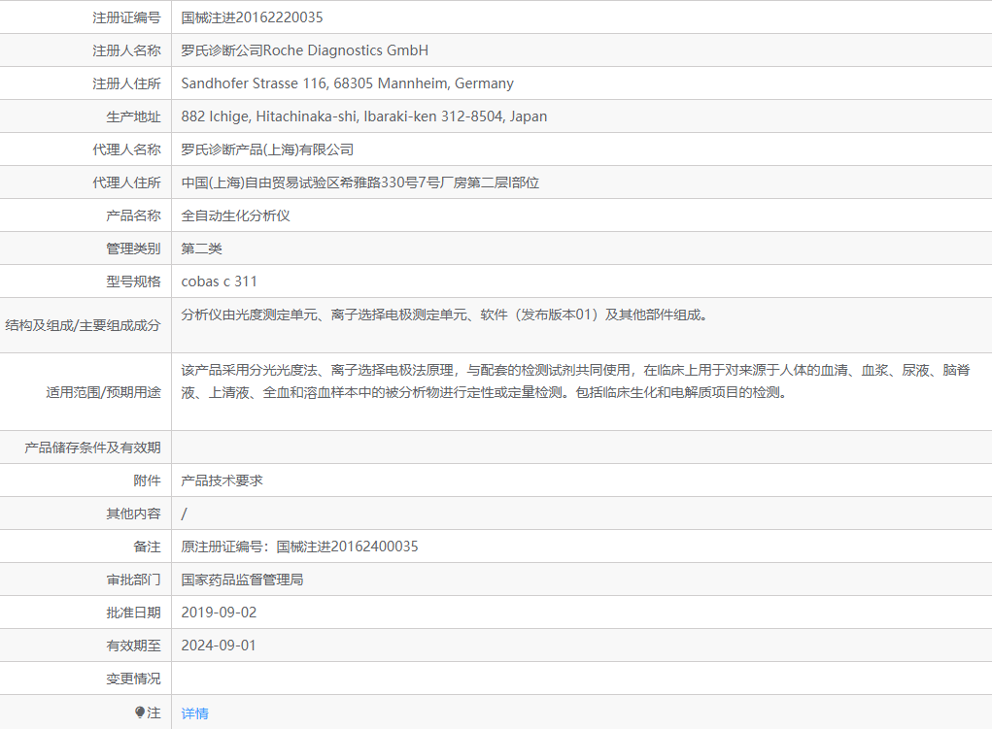Select the 审批部门 label
This screenshot has height=729, width=992.
pyautogui.click(x=133, y=580)
